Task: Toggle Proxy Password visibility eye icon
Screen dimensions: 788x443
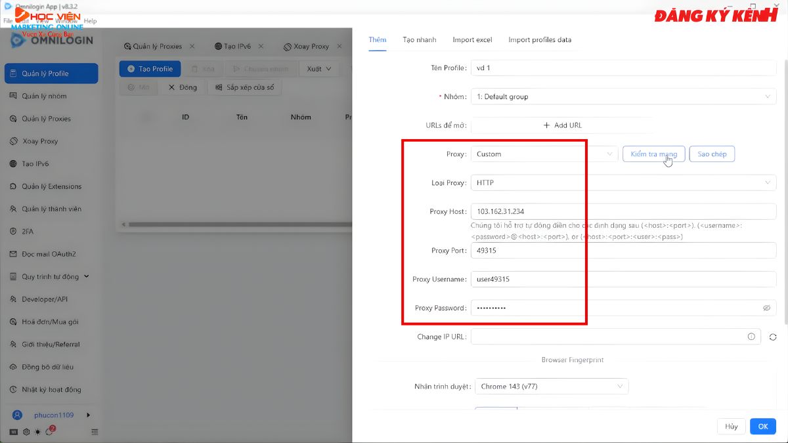Action: point(766,308)
